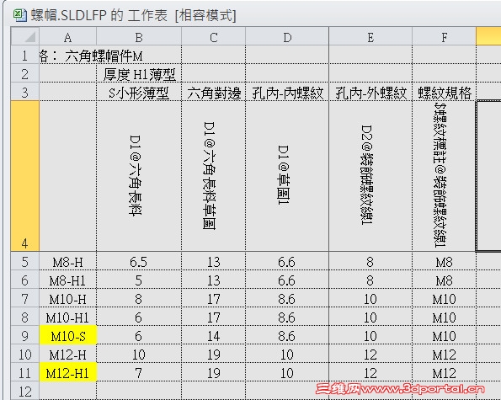The width and height of the screenshot is (501, 400).
Task: Click column F value M10 in M10-S row
Action: click(x=444, y=336)
